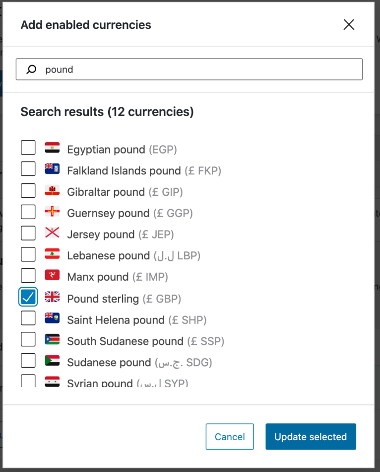Select the Saint Helena pound checkbox
The image size is (380, 472).
pyautogui.click(x=28, y=318)
